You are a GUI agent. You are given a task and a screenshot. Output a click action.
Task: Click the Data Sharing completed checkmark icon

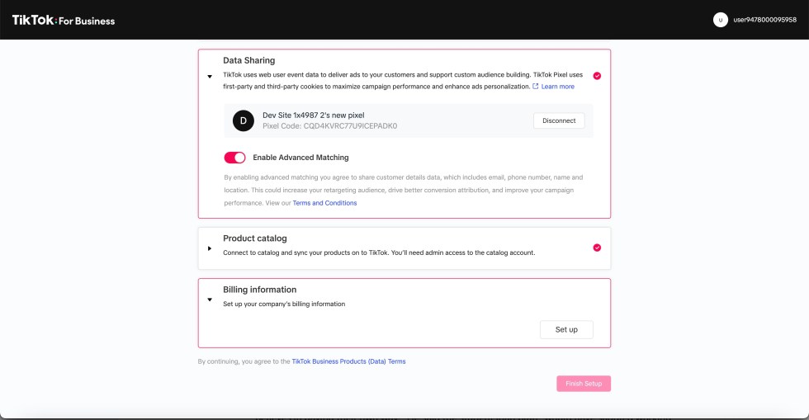pos(597,76)
